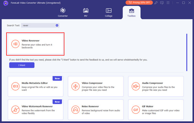Click "Reverse your video and turn it backwards" text
This screenshot has height=123, width=194.
click(37, 46)
